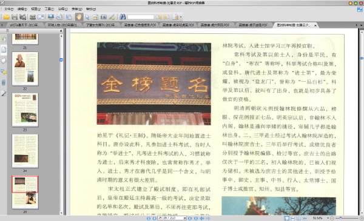Viewport: 364px width, 221px height.
Task: Click the Print icon in toolbar
Action: click(33, 17)
